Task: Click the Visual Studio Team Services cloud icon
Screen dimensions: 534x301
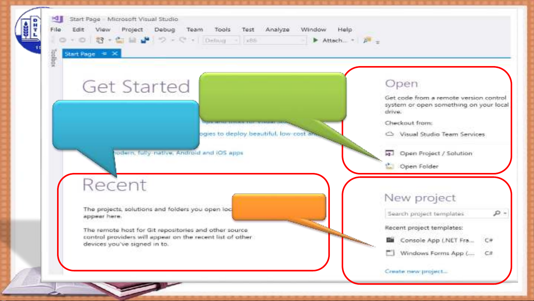Action: click(389, 134)
